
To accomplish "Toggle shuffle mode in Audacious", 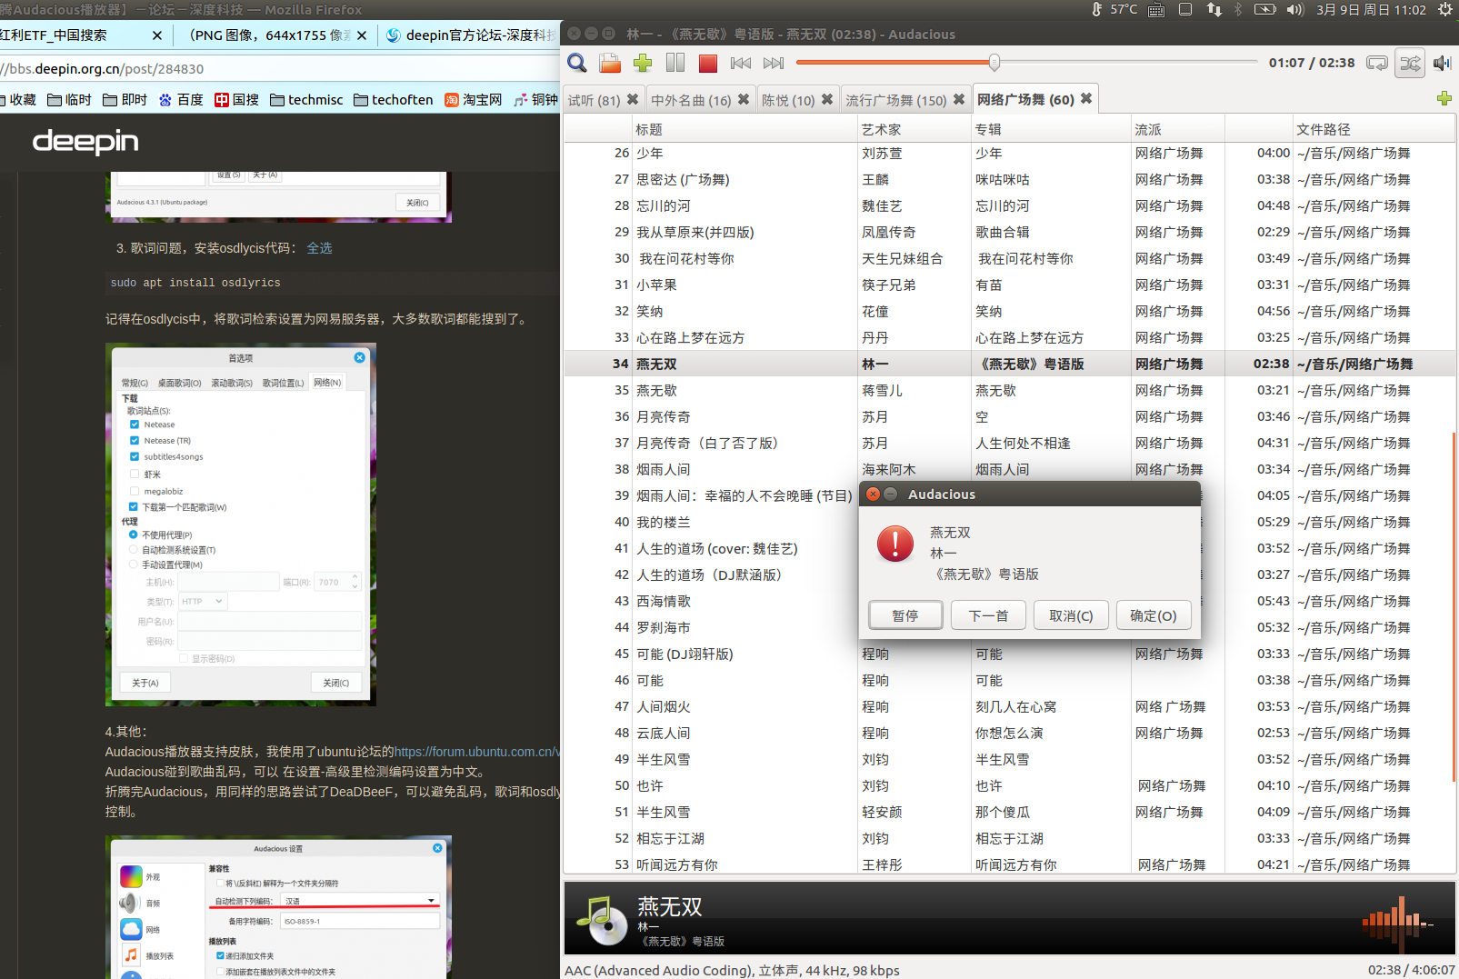I will 1410,63.
